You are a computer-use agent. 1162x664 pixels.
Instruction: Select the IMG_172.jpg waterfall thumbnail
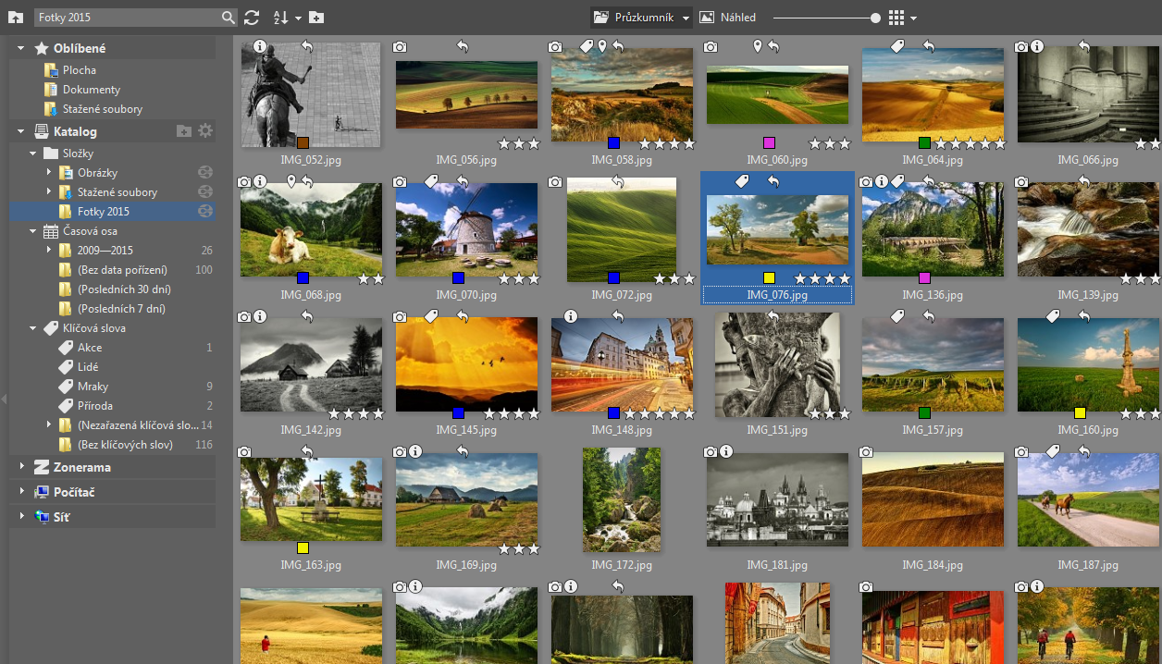tap(622, 499)
